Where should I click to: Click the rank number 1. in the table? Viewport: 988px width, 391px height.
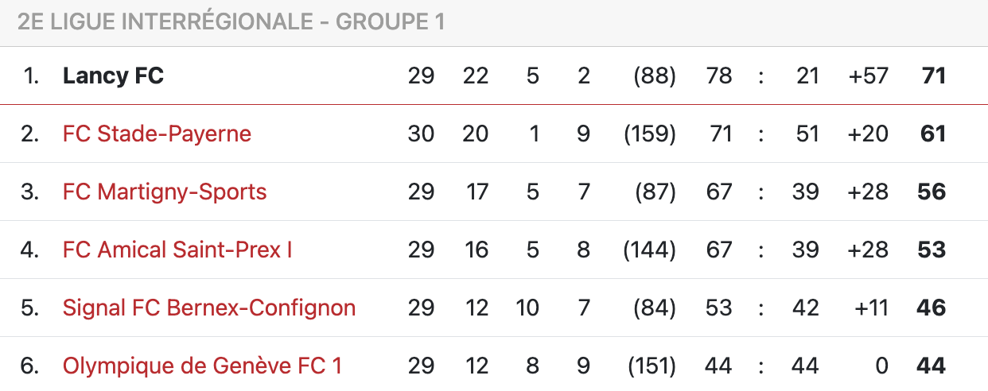pos(31,75)
